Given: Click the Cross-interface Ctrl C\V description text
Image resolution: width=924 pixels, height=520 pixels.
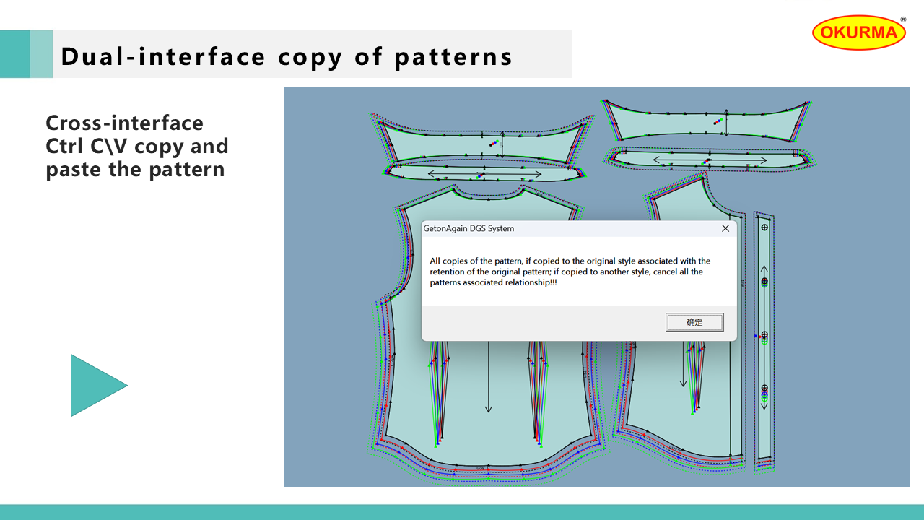Looking at the screenshot, I should [x=137, y=147].
